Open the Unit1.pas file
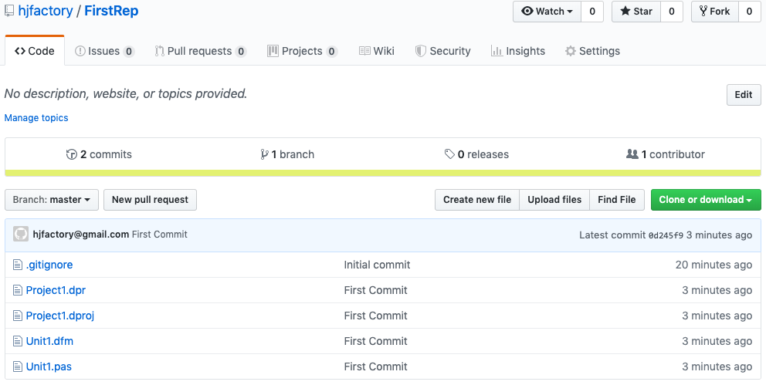The height and width of the screenshot is (385, 766). 49,366
